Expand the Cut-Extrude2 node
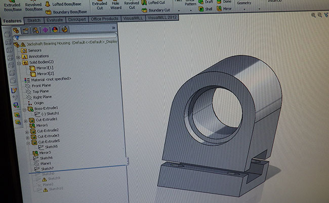This screenshot has width=329, height=203. pos(27,132)
